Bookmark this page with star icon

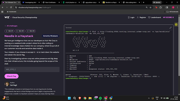coord(150,7)
